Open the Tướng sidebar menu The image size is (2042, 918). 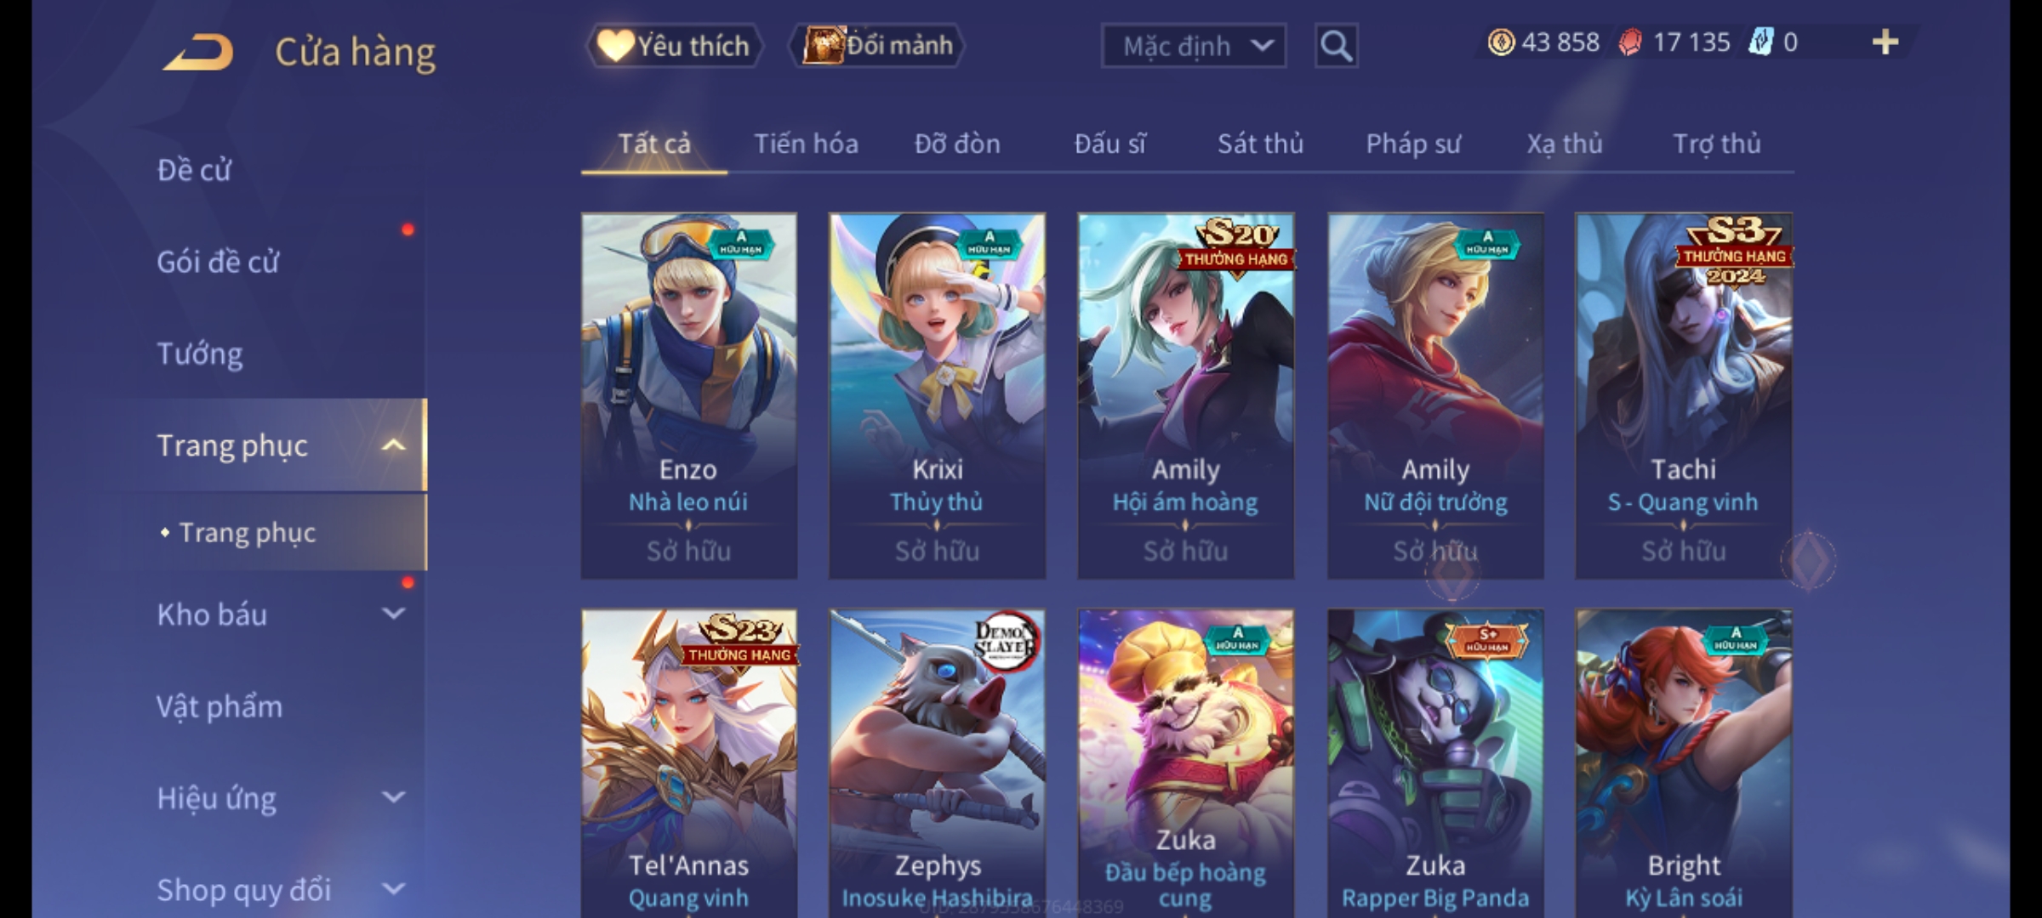click(200, 354)
